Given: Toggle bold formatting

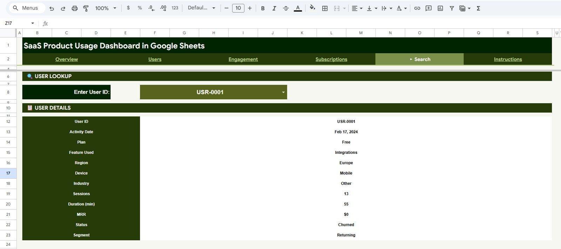Looking at the screenshot, I should 263,8.
